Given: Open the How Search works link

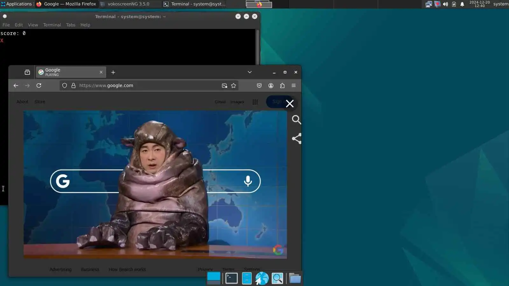Looking at the screenshot, I should point(127,269).
